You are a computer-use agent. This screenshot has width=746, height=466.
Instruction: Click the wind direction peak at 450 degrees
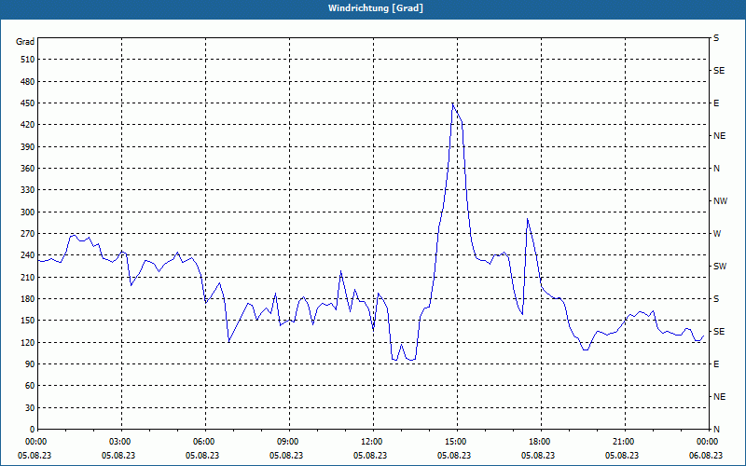tap(452, 103)
